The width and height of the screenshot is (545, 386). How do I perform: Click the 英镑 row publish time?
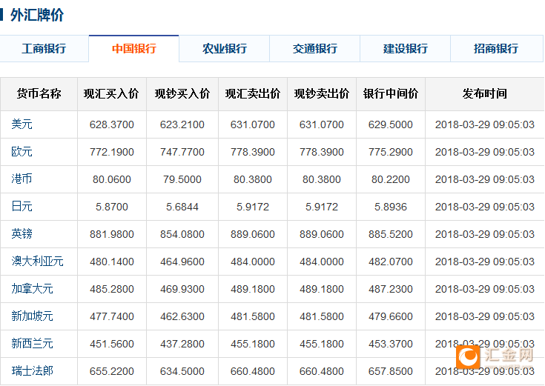pos(484,235)
